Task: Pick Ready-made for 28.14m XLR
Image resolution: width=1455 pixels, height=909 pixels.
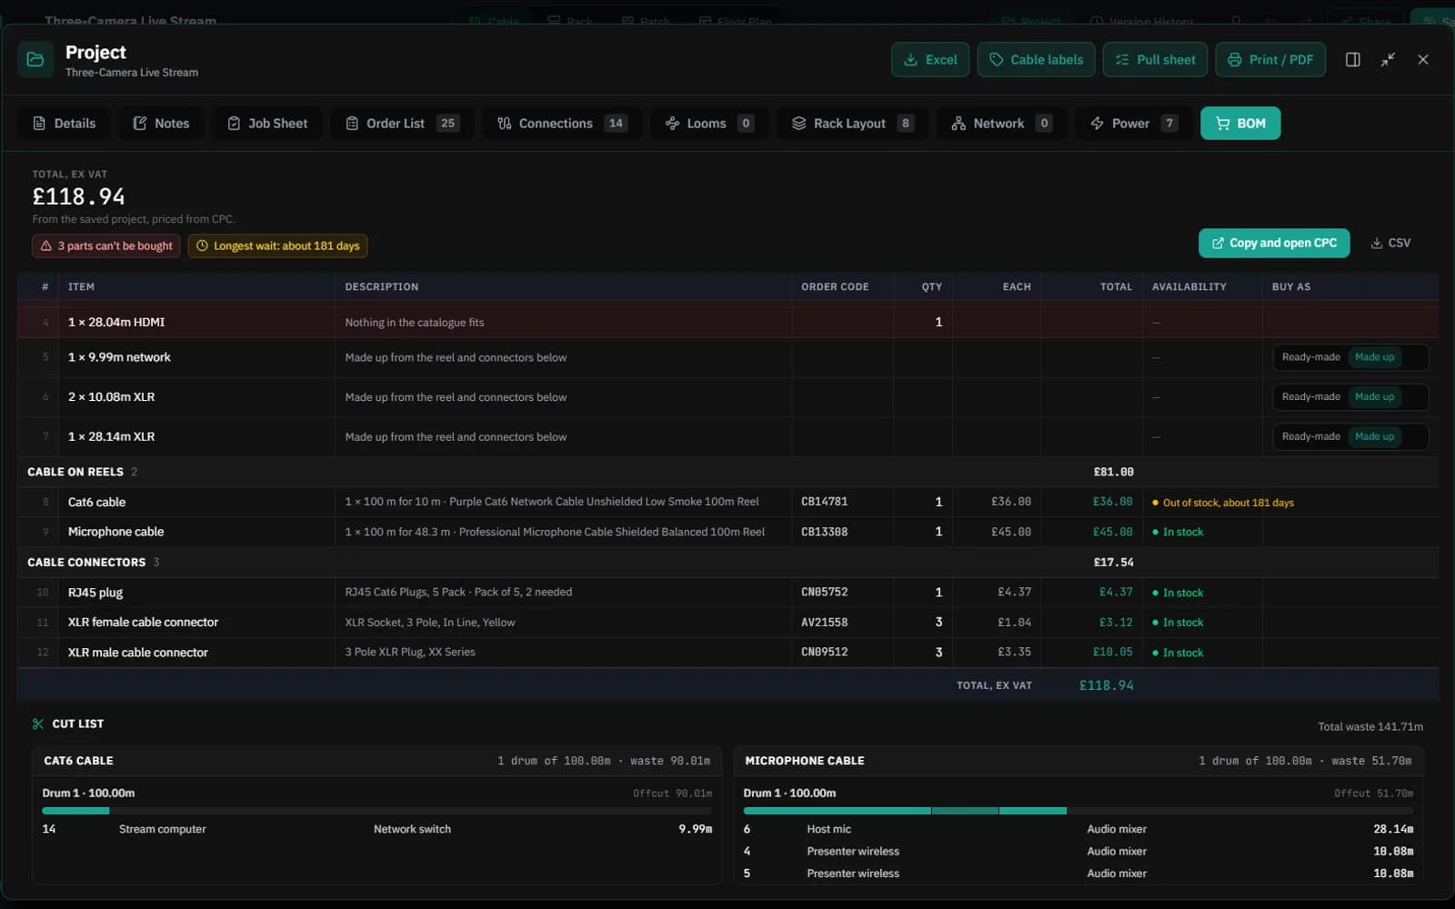Action: pyautogui.click(x=1310, y=437)
